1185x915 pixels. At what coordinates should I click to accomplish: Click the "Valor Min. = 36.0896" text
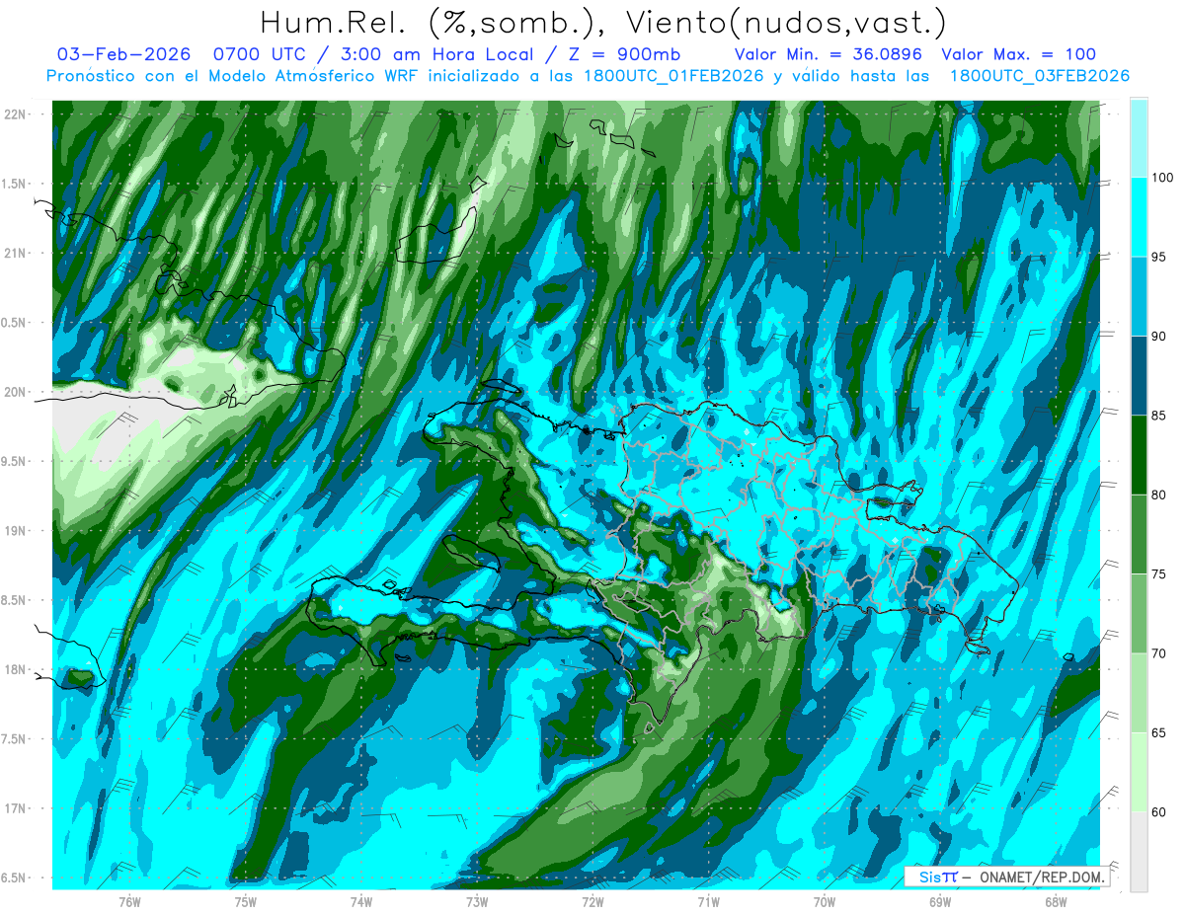[x=829, y=54]
